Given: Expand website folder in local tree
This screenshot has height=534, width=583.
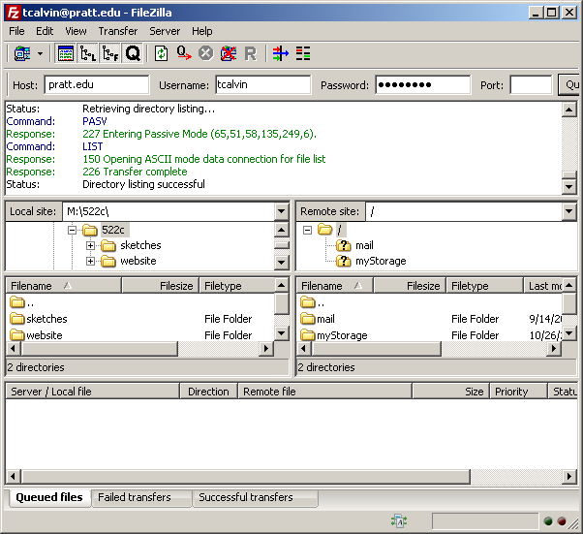Looking at the screenshot, I should pos(90,262).
